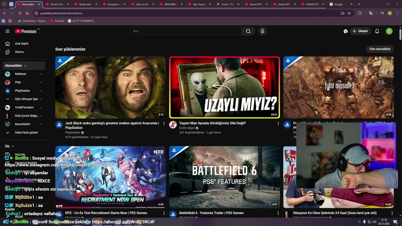
Task: Open Ana Sayfa in the sidebar
Action: [24, 44]
